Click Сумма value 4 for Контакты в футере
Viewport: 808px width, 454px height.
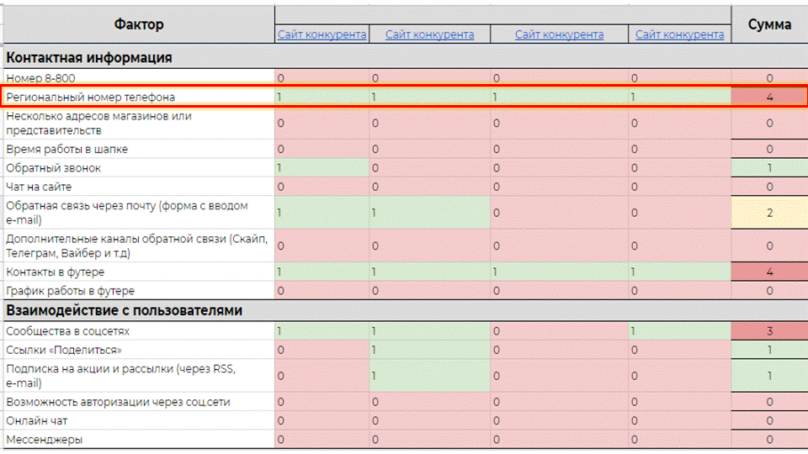[x=769, y=272]
